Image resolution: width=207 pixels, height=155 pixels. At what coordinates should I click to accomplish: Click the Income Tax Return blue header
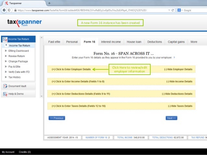coord(18,39)
